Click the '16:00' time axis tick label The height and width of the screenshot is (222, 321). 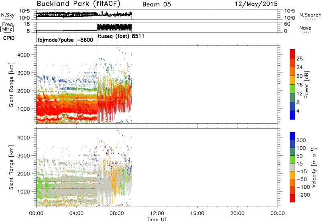[197, 214]
